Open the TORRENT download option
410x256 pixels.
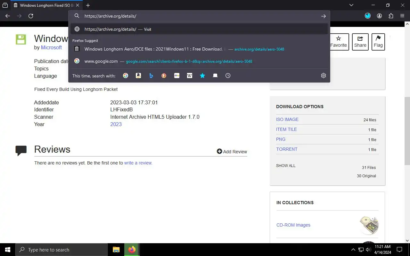tap(287, 149)
